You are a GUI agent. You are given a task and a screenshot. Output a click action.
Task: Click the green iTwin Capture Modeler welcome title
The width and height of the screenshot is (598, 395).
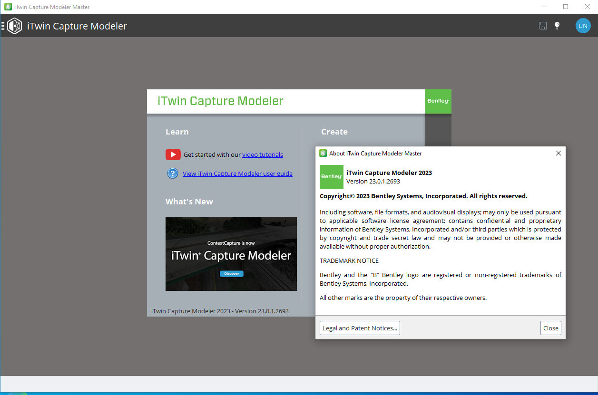point(220,101)
